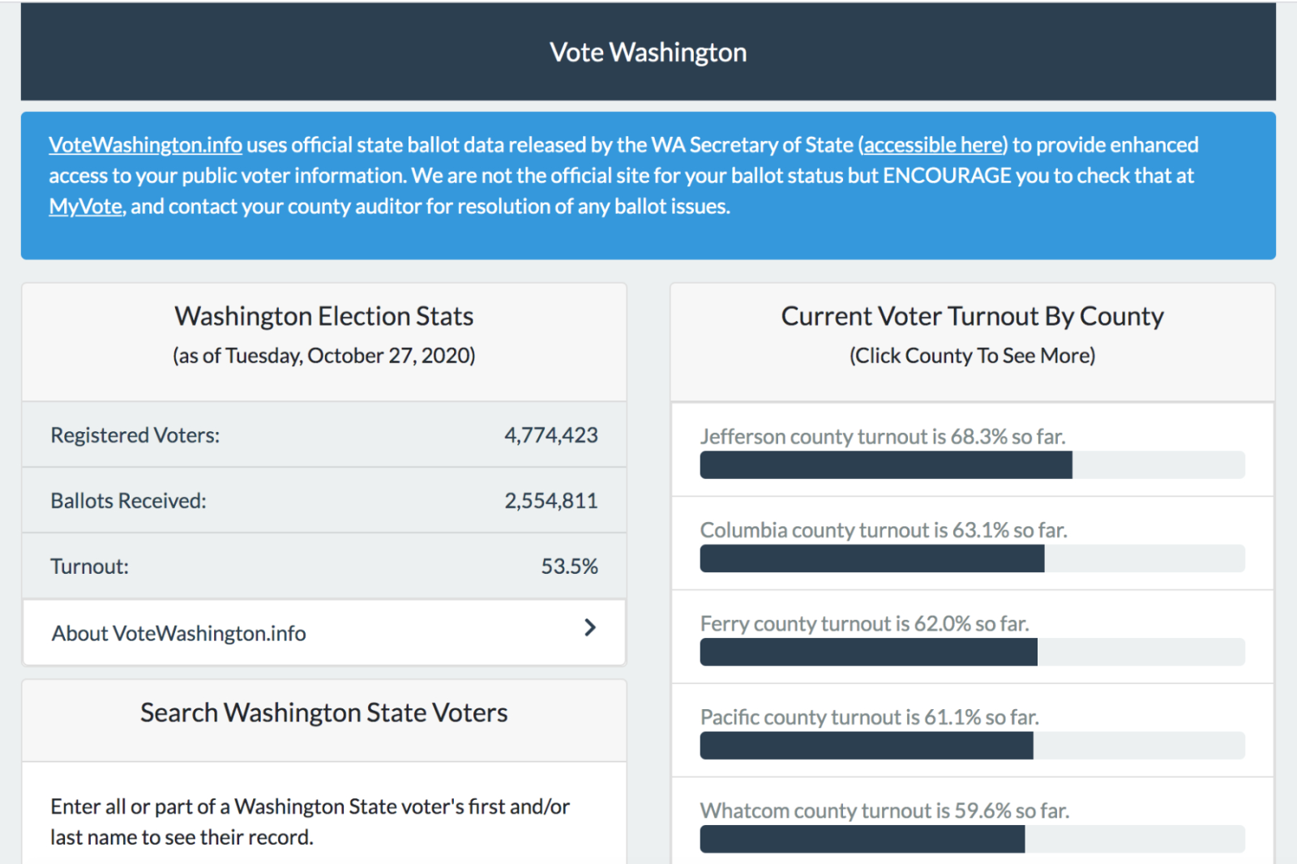Click Pacific county turnout 61.1% label
This screenshot has width=1297, height=864.
(869, 717)
